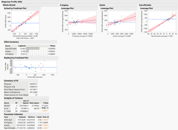
Task: Click PValue 0.28087 in Effect Summary
Action: point(52,54)
